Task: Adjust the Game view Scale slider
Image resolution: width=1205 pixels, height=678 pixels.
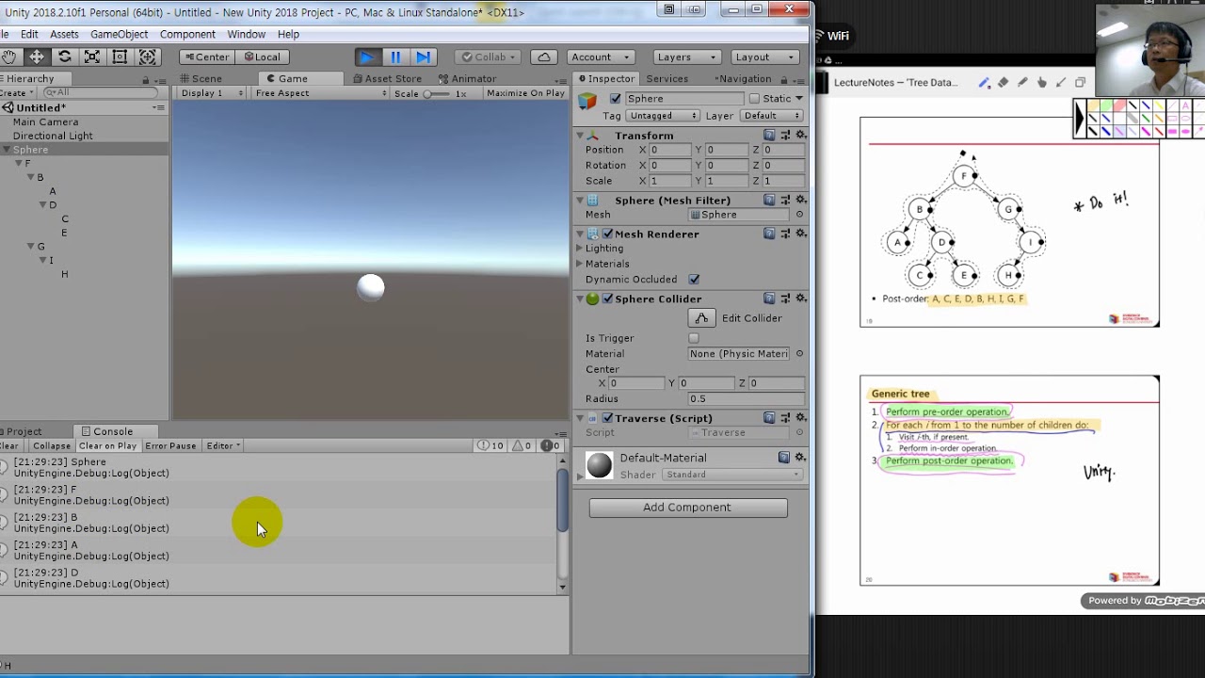Action: point(437,94)
